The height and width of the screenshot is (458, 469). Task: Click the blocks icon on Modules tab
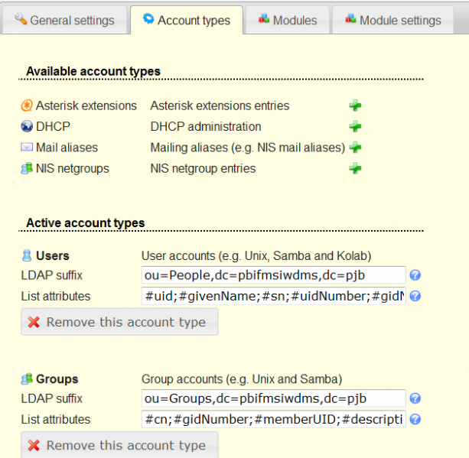tap(264, 18)
